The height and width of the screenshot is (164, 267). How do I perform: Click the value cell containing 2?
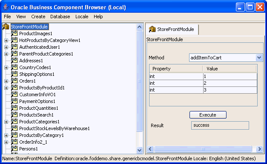click(230, 83)
